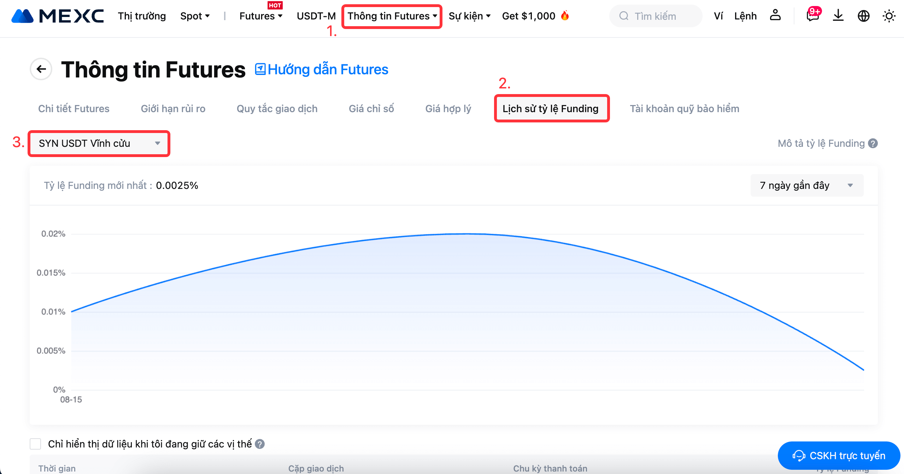Image resolution: width=904 pixels, height=474 pixels.
Task: Toggle the light/dark theme sun icon
Action: pos(889,16)
